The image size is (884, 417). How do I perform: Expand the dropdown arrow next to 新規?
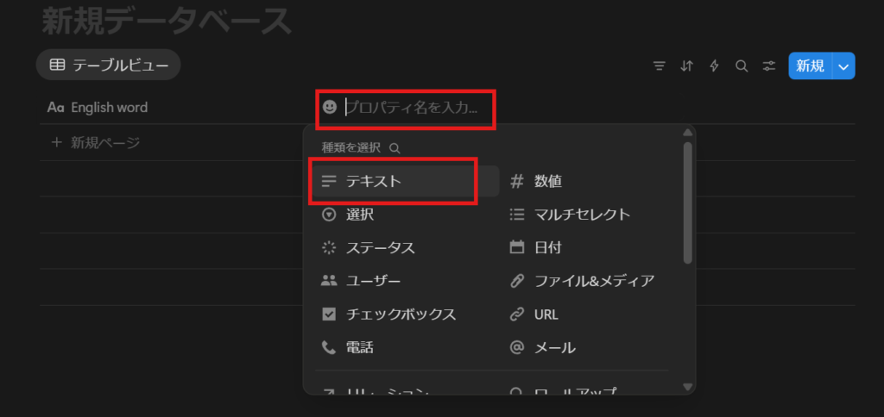tap(844, 65)
